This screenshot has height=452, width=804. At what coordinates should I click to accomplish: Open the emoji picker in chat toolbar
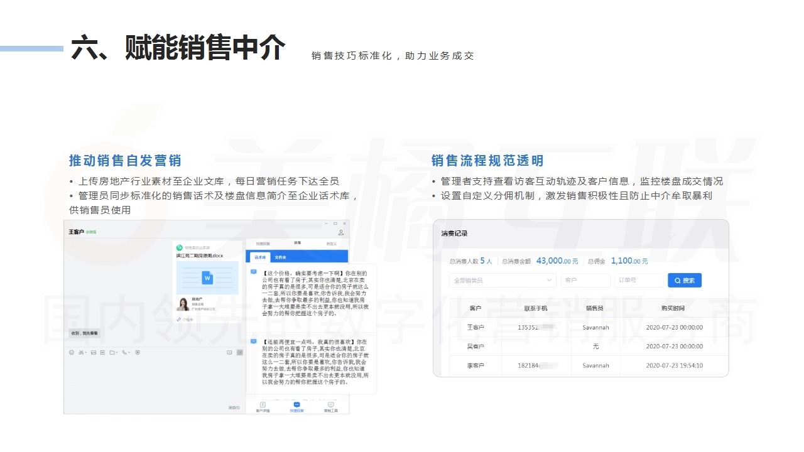pyautogui.click(x=72, y=352)
